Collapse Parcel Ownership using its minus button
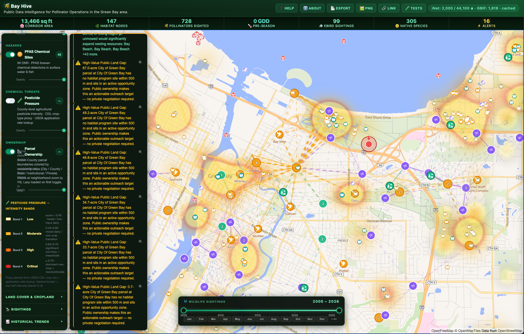524x334 pixels. coord(59,151)
